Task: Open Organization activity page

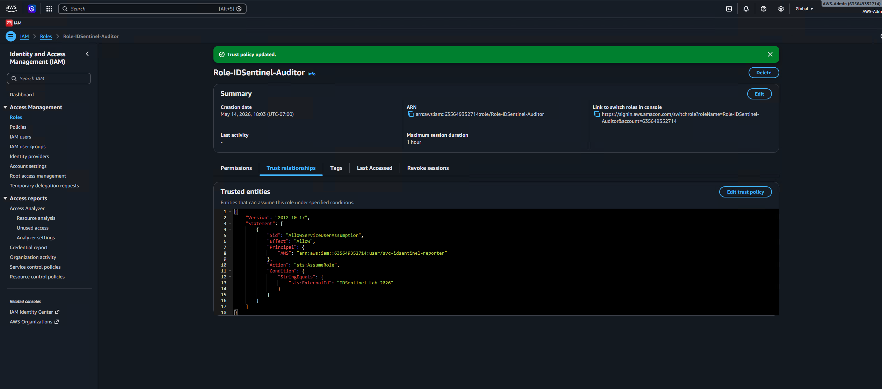Action: point(33,257)
